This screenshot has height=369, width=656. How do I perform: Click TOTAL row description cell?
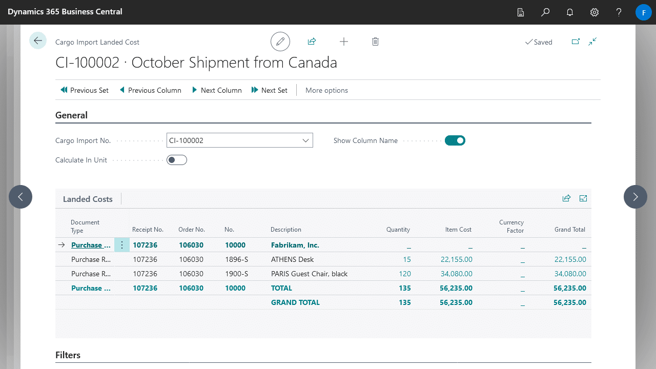pyautogui.click(x=281, y=288)
